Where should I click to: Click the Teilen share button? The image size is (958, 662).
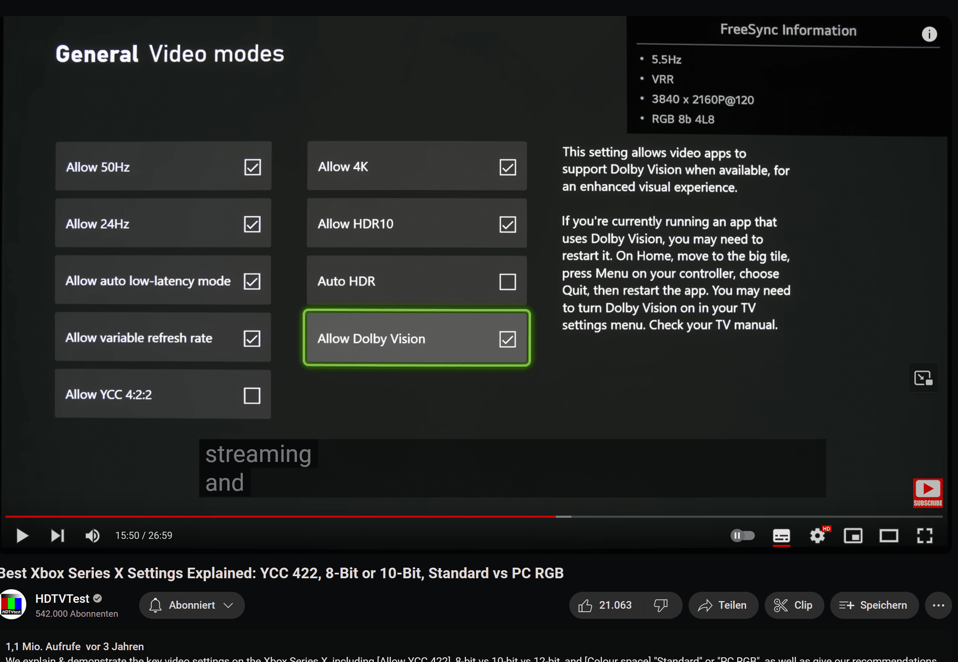click(723, 605)
